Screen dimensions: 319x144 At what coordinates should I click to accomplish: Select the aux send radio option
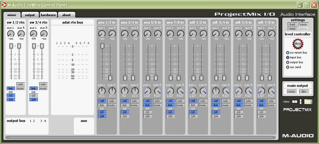tap(288, 67)
